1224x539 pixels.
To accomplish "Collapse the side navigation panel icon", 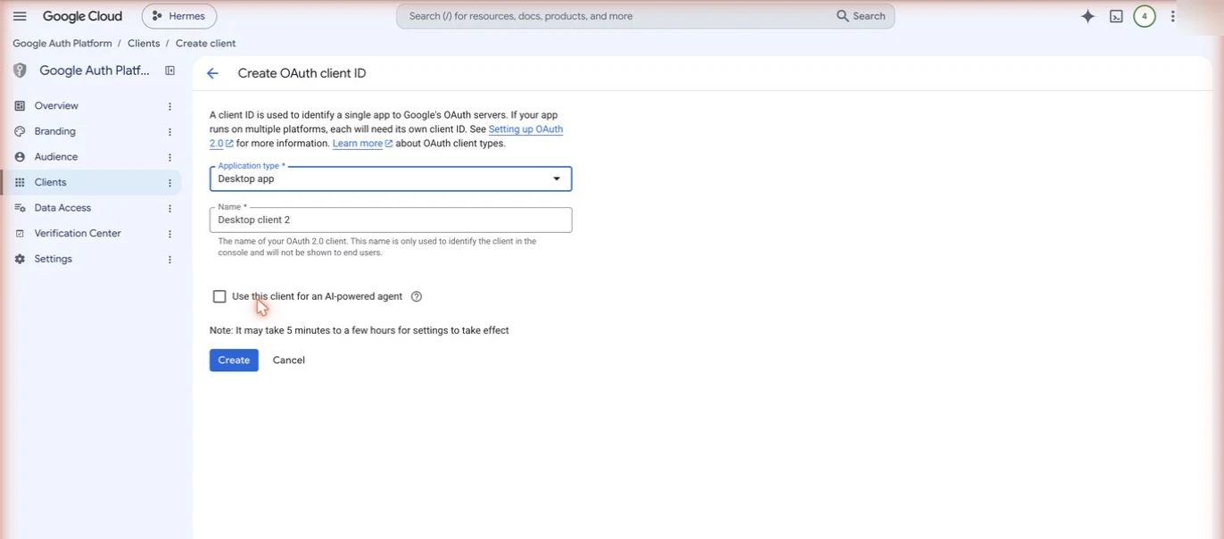I will [x=170, y=70].
